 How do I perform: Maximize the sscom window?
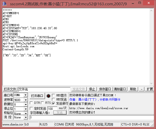point(140,3)
